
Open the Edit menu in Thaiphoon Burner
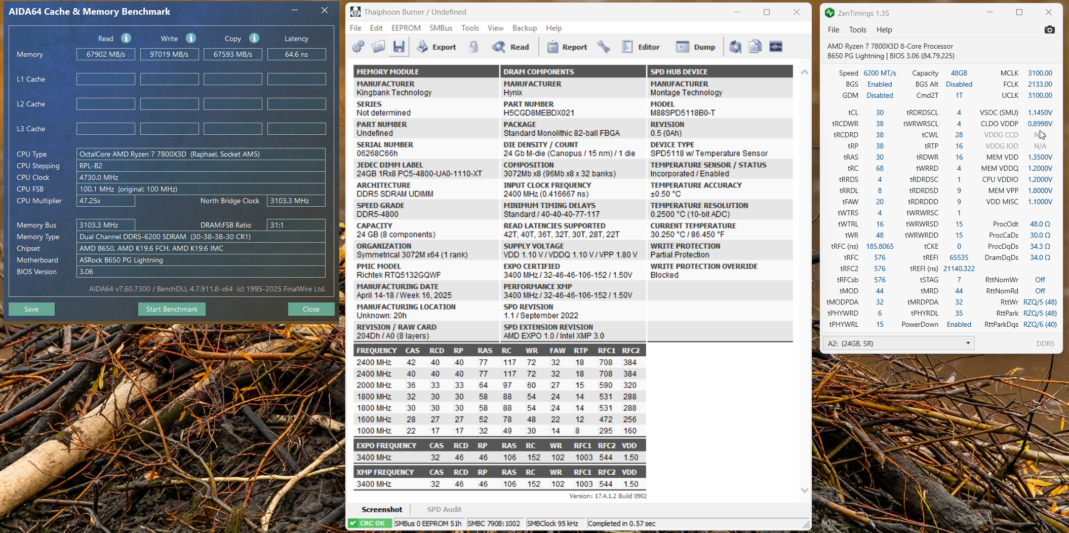pyautogui.click(x=376, y=28)
